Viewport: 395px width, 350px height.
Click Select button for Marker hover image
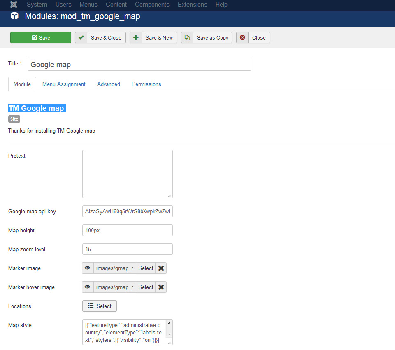[146, 287]
